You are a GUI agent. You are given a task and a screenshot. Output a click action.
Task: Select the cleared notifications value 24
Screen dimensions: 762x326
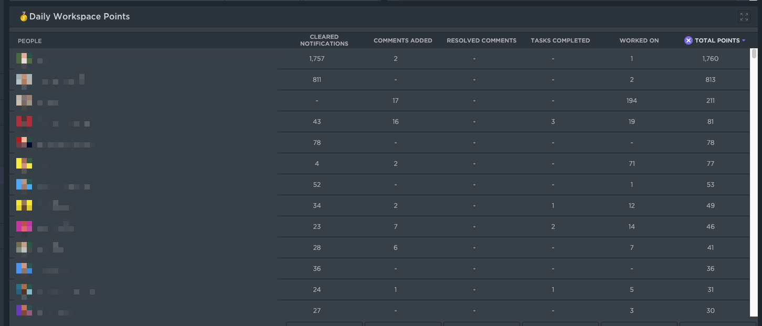coord(317,290)
